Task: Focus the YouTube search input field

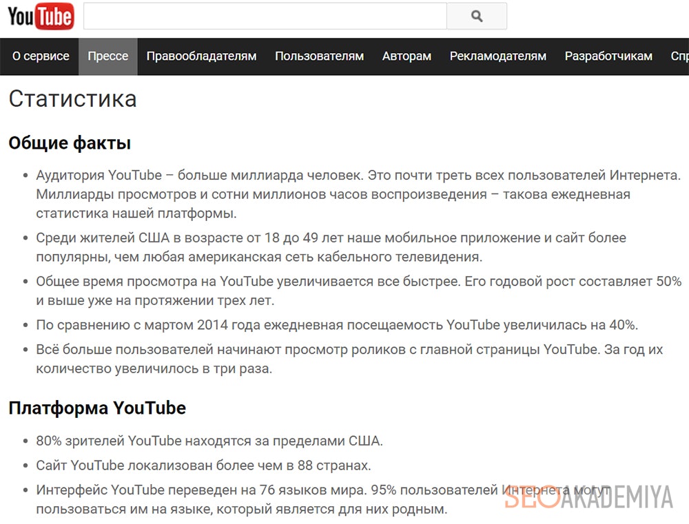Action: point(265,17)
